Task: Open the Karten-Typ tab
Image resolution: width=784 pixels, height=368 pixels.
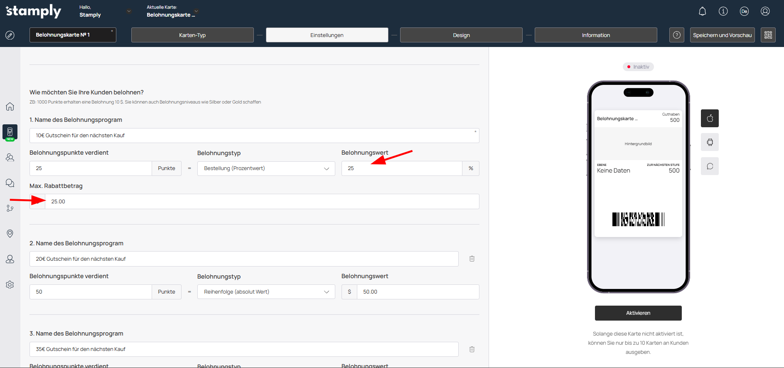Action: point(192,35)
